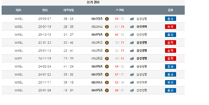Image resolution: width=209 pixels, height=105 pixels.
Task: Click the 스코어 column header
Action: click(x=120, y=10)
